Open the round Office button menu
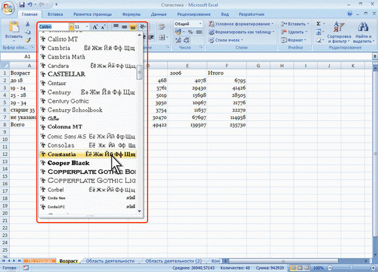The image size is (378, 272). tap(8, 8)
